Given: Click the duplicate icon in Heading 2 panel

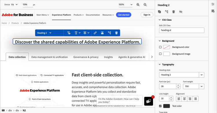Looking at the screenshot, I should 159,12.
